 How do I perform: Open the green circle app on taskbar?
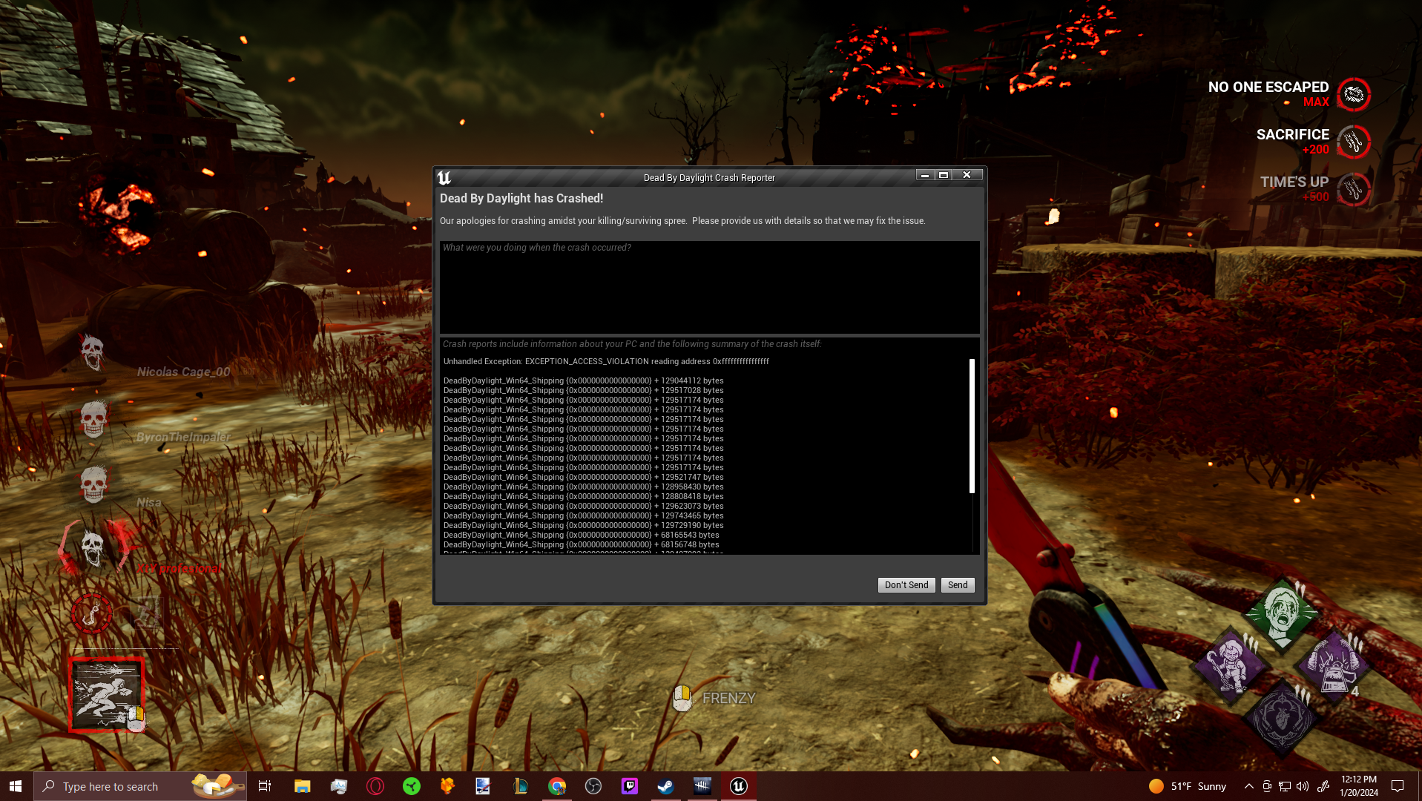[412, 786]
